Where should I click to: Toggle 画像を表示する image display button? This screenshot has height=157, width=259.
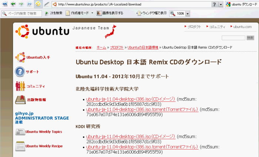pyautogui.click(x=110, y=13)
